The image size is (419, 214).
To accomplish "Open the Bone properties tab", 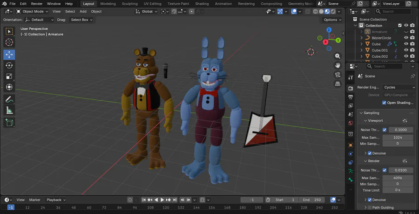I will point(351,180).
